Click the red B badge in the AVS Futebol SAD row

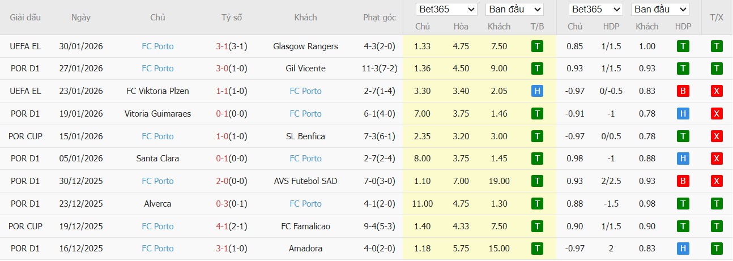pyautogui.click(x=683, y=181)
